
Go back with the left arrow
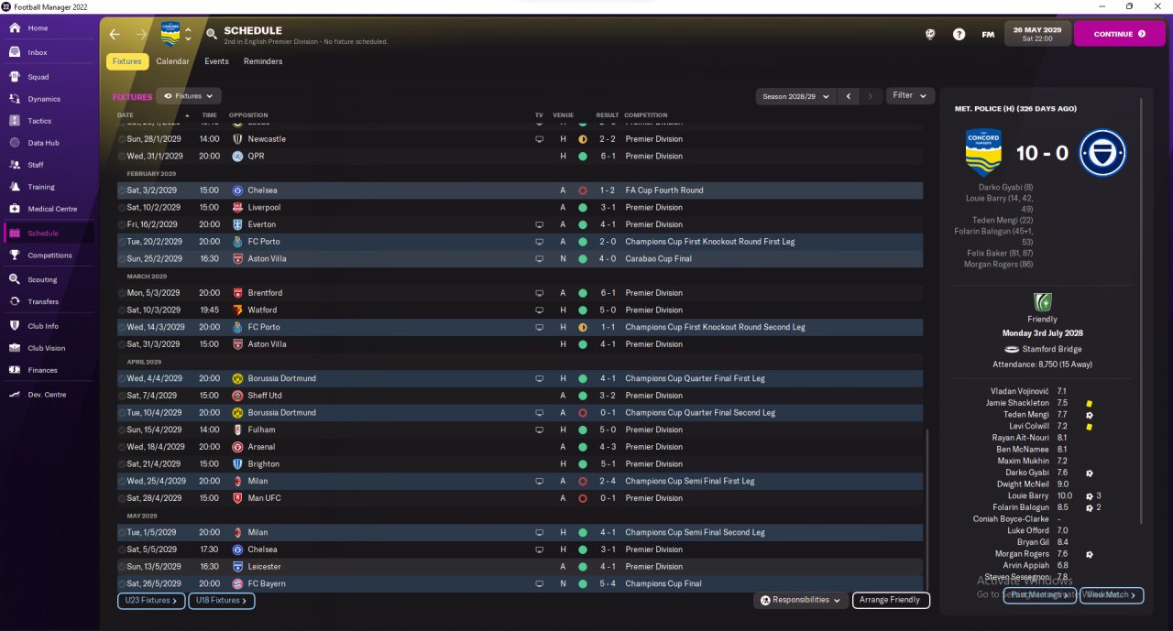tap(115, 34)
